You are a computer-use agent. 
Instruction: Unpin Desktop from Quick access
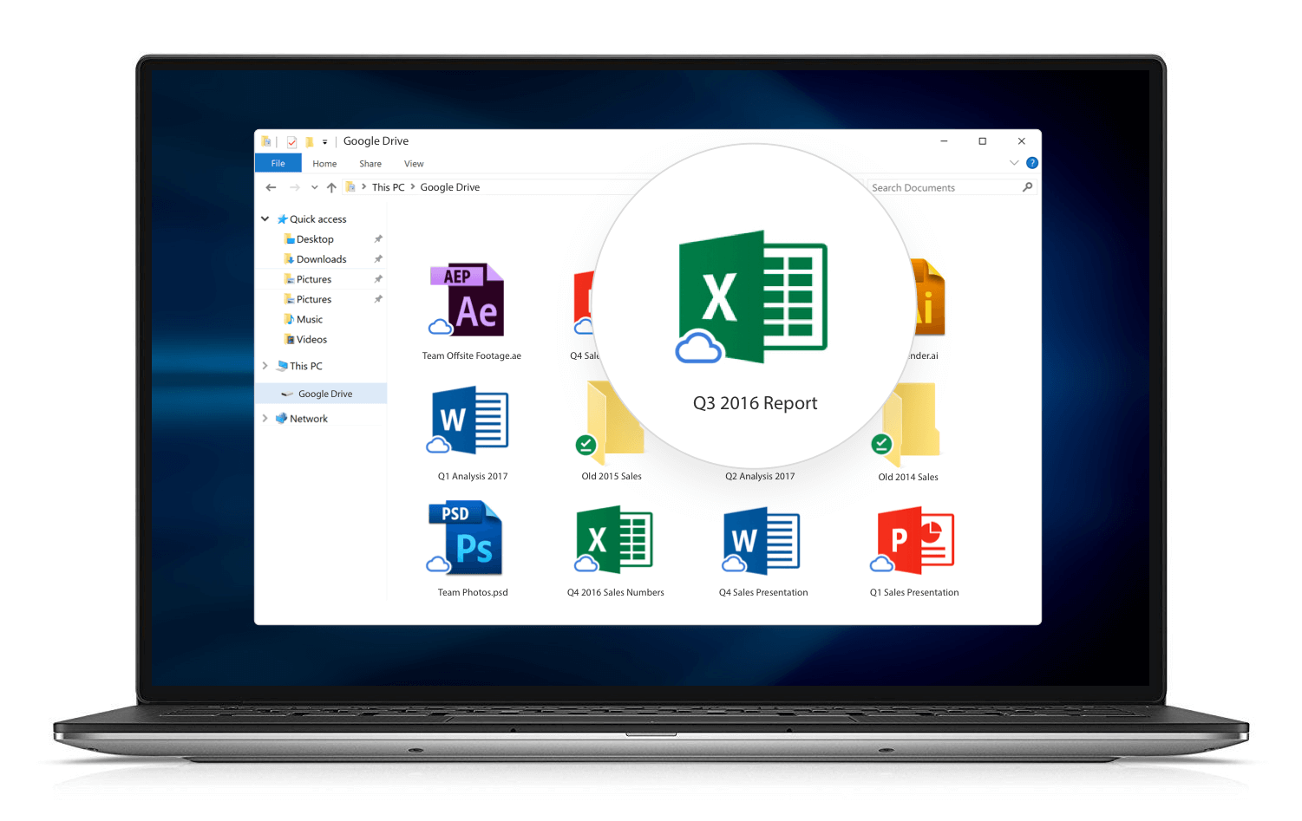(378, 238)
